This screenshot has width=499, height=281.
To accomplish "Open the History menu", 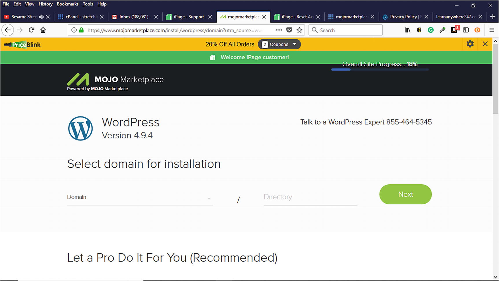I will (45, 4).
